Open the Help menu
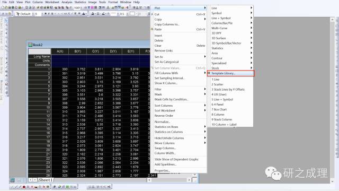This screenshot has height=191, width=339. coord(137,2)
